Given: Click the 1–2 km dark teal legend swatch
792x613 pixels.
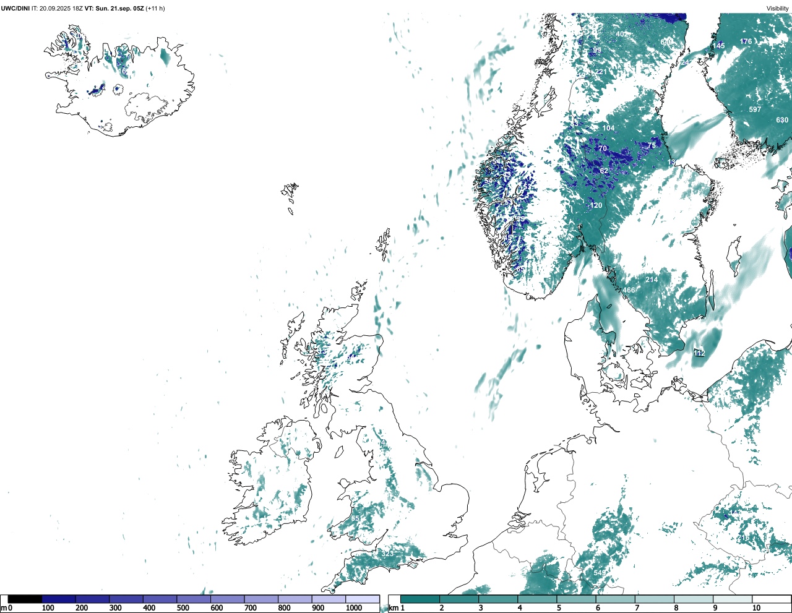Looking at the screenshot, I should point(420,599).
